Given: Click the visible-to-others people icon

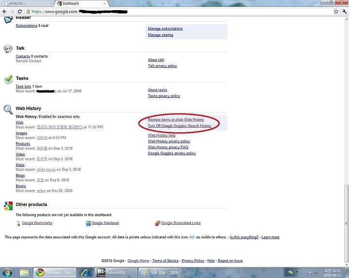Looking at the screenshot, I should (x=192, y=237).
